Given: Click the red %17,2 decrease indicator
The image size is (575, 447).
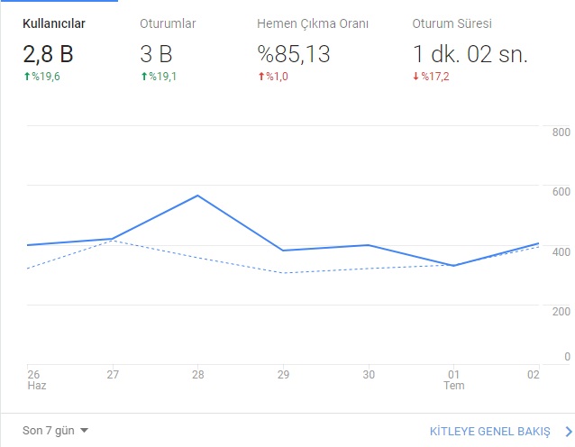Looking at the screenshot, I should click(x=431, y=77).
